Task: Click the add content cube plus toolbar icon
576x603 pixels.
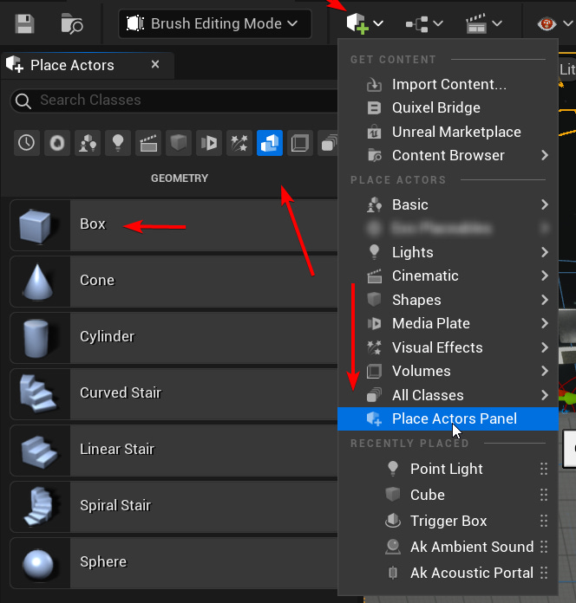Action: coord(357,23)
